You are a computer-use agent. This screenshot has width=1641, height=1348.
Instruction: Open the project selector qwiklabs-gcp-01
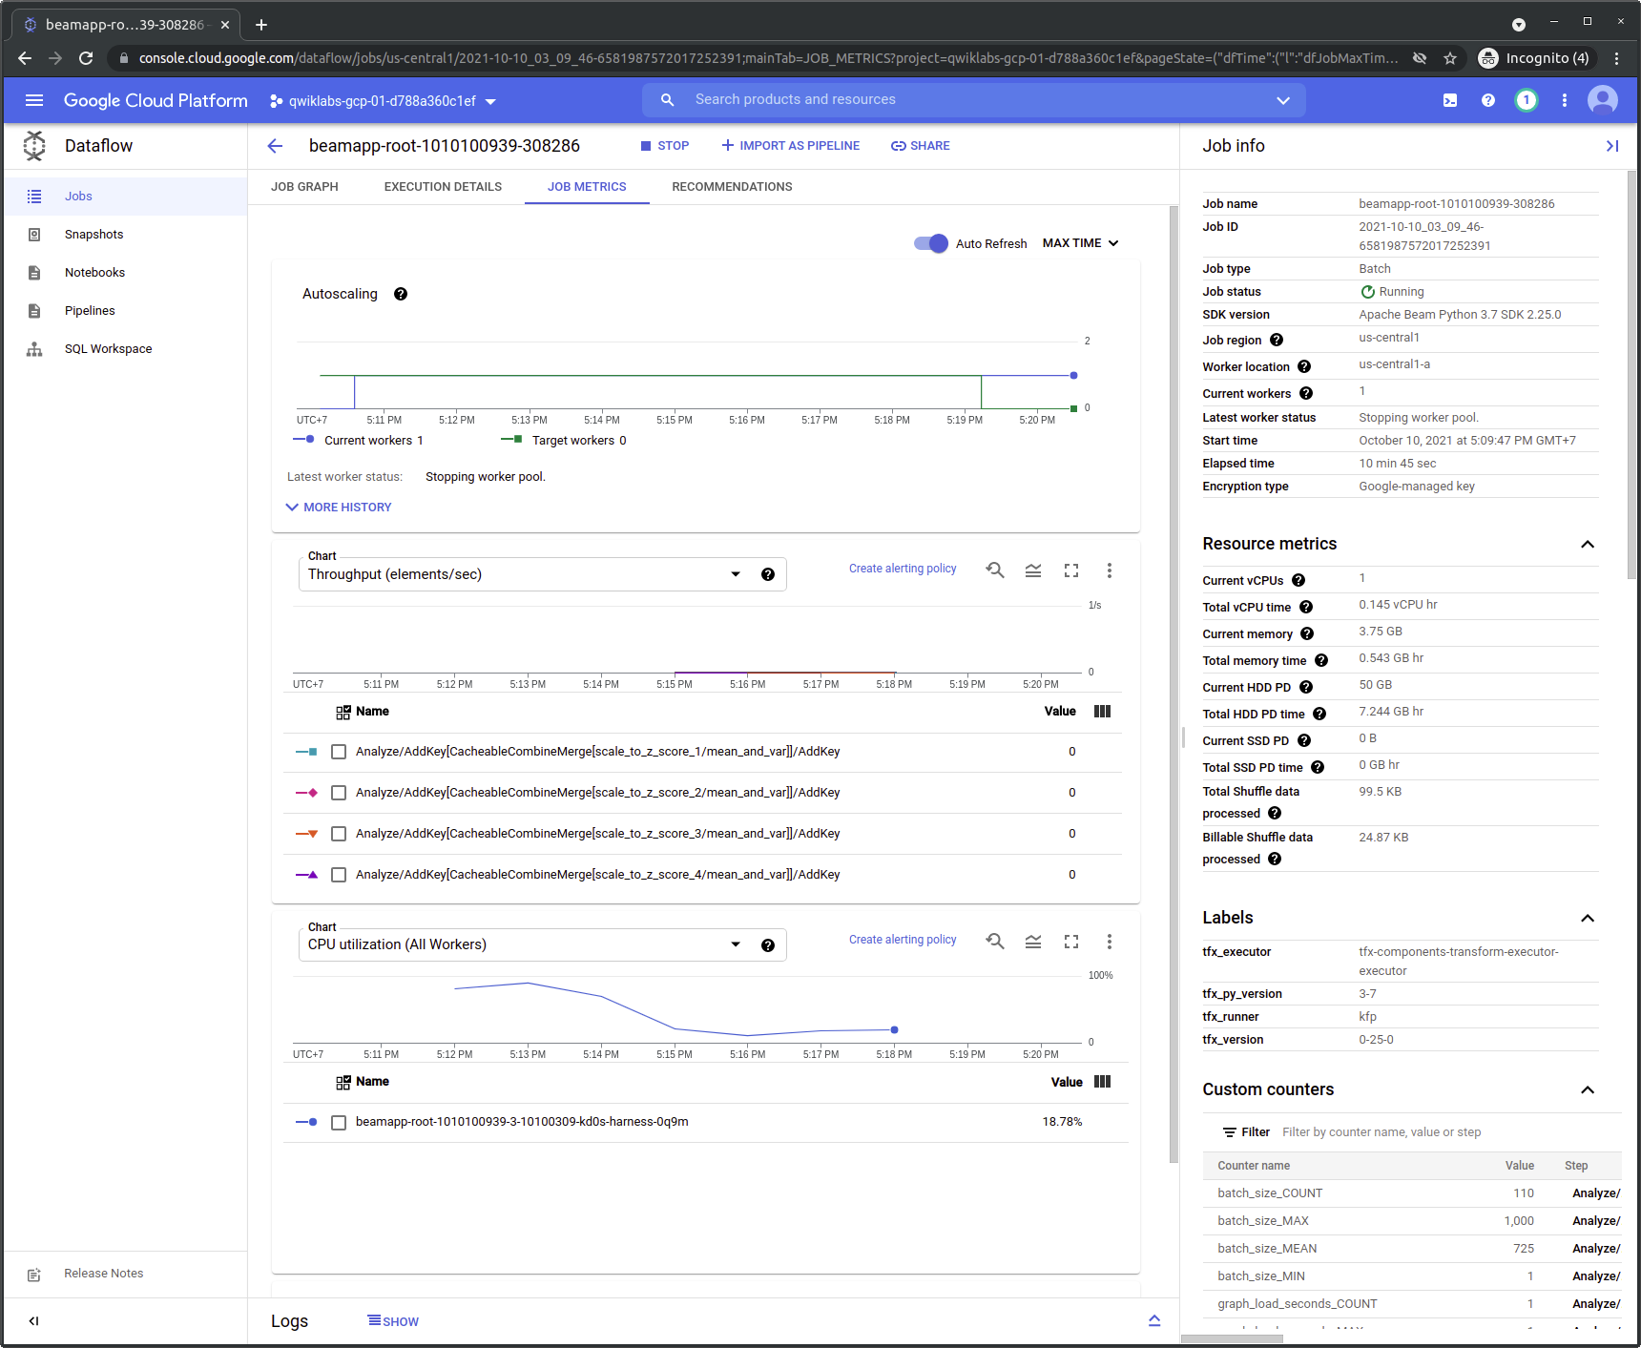coord(384,101)
